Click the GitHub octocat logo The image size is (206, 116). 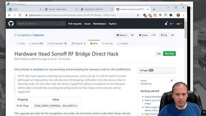tap(11, 24)
